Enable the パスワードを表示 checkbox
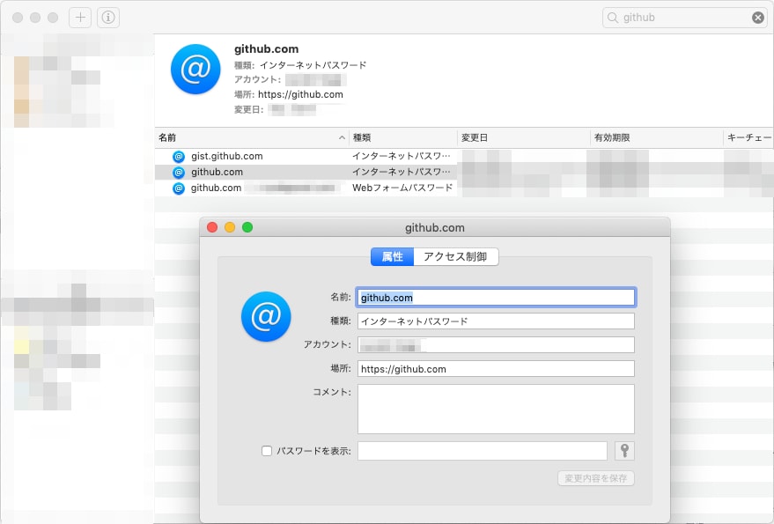The width and height of the screenshot is (774, 524). click(267, 451)
